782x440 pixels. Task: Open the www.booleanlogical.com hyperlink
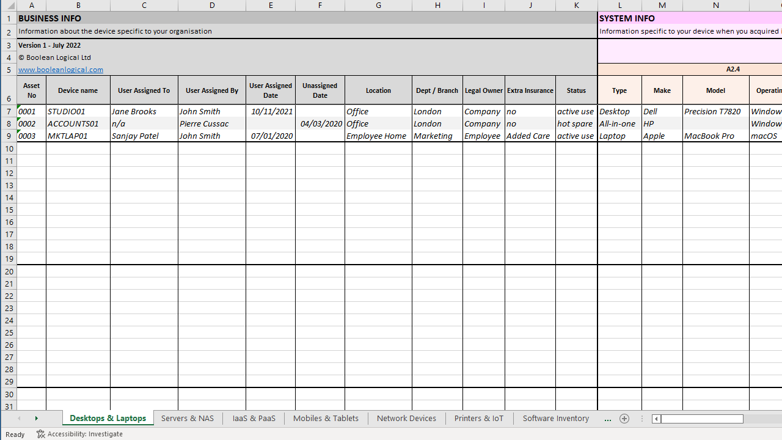(x=60, y=69)
